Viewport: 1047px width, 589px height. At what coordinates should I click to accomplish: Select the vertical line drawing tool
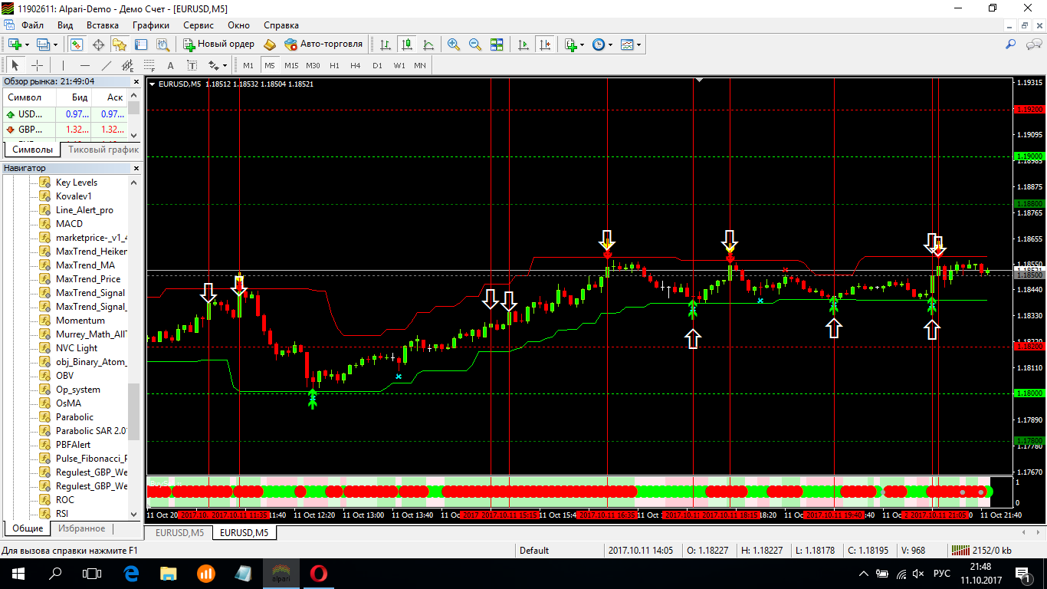tap(63, 65)
